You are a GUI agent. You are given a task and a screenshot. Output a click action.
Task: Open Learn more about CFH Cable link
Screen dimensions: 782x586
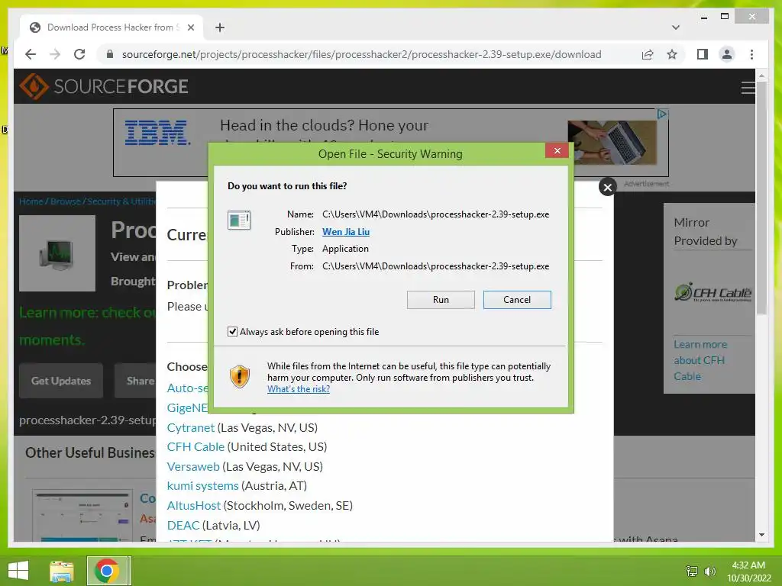[700, 360]
